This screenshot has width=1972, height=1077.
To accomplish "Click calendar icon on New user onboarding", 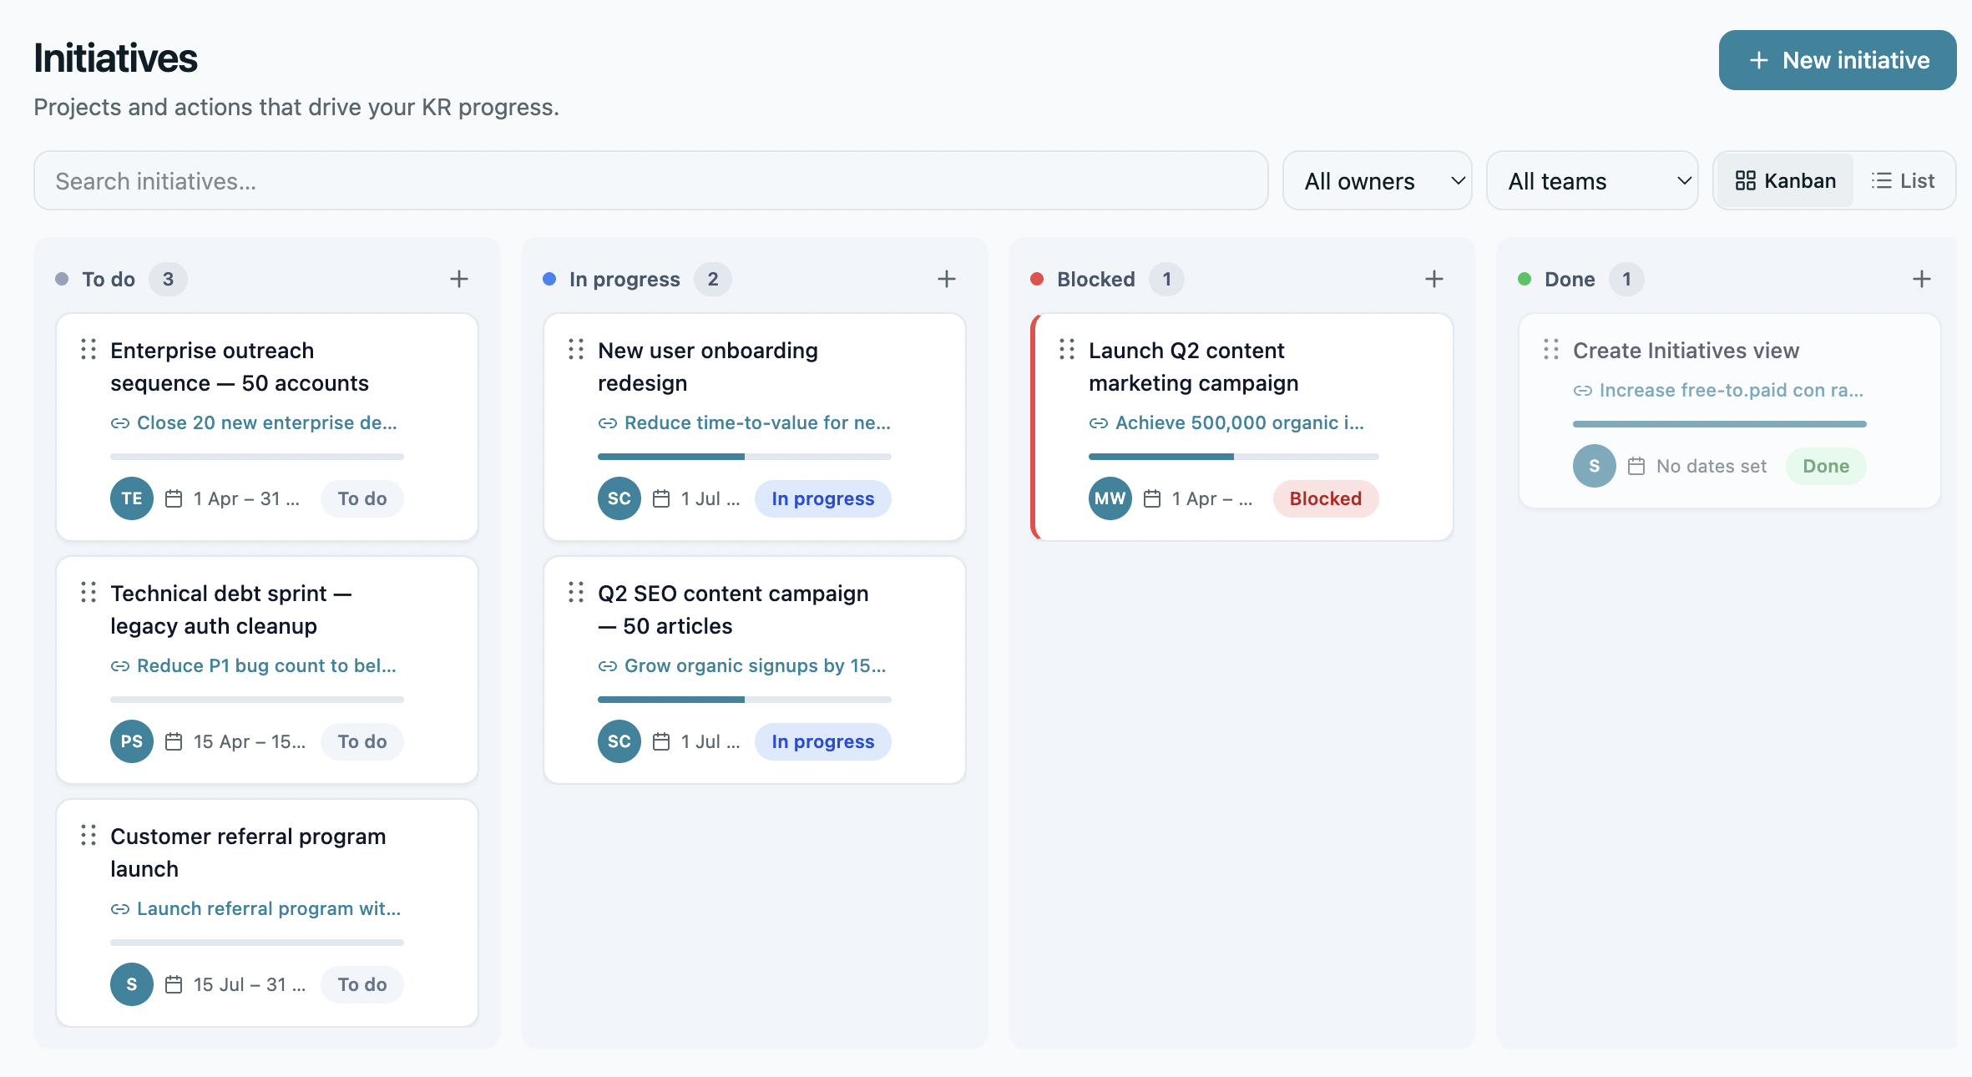I will click(x=661, y=498).
